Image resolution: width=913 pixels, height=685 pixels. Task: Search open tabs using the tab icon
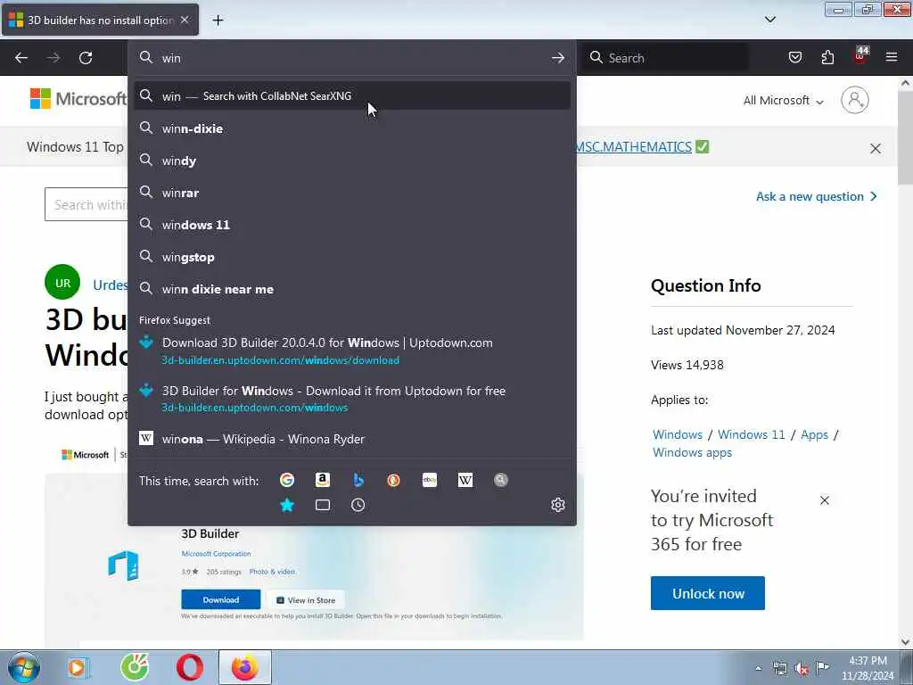[x=323, y=505]
